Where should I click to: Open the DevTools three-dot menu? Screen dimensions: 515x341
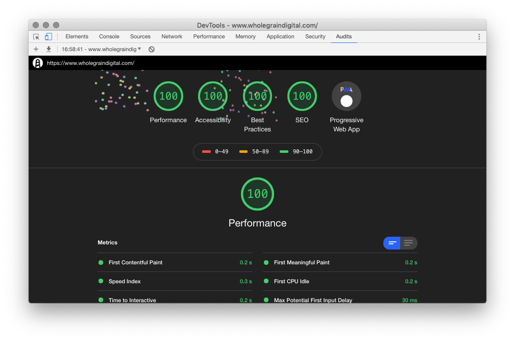click(x=479, y=36)
